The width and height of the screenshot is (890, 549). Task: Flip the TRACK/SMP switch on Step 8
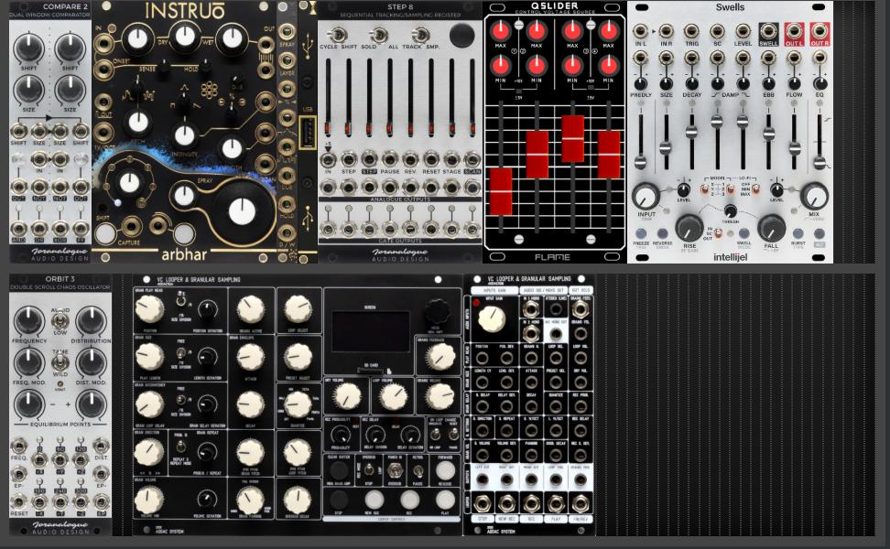420,35
